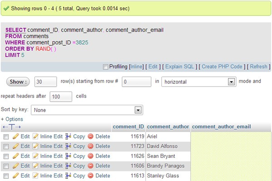Click the repeat headers field showing 100
This screenshot has width=272, height=181.
[61, 97]
